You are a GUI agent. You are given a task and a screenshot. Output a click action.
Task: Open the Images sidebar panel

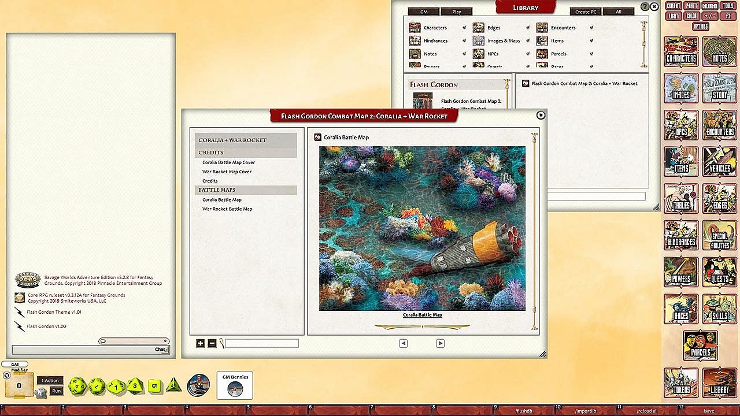click(681, 89)
